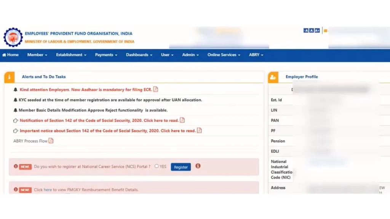The image size is (390, 219).
Task: Click the NEW badge on the NCS Portal row
Action: pyautogui.click(x=25, y=167)
